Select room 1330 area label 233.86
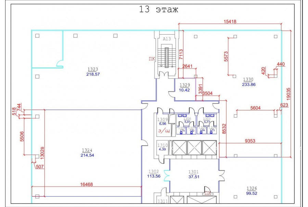Image resolution: width=308 pixels, height=207 pixels. click(248, 84)
